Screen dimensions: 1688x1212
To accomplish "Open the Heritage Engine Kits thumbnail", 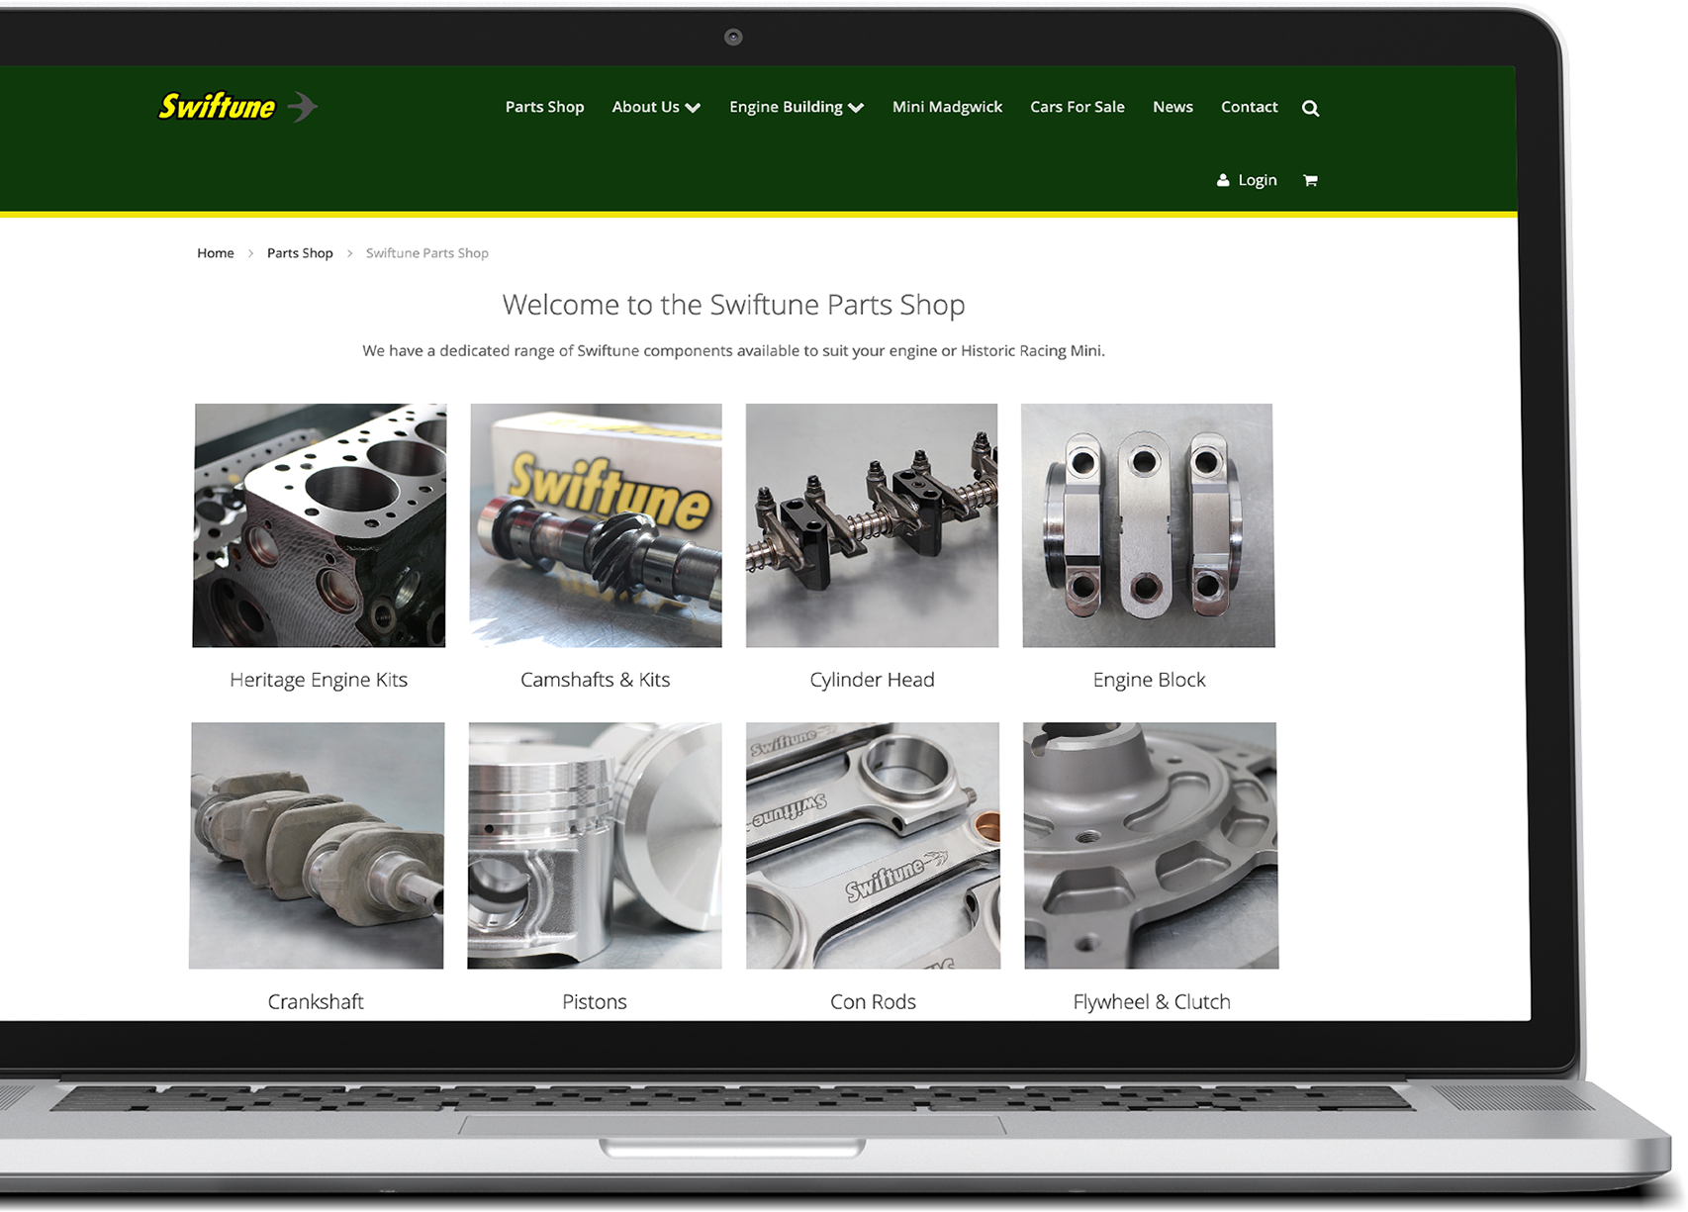I will (320, 525).
